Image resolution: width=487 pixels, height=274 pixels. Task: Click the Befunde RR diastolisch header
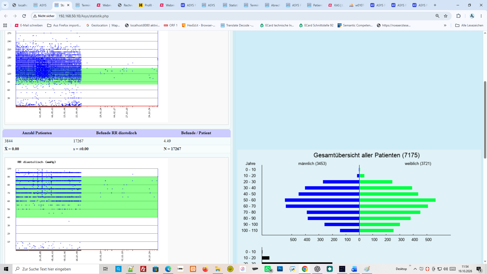click(x=116, y=133)
